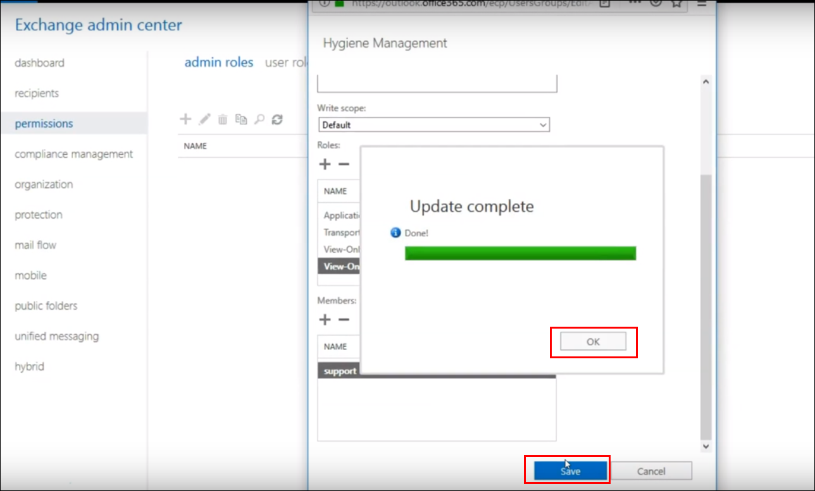Click the NAME column header in admin roles list
This screenshot has width=815, height=491.
point(196,146)
